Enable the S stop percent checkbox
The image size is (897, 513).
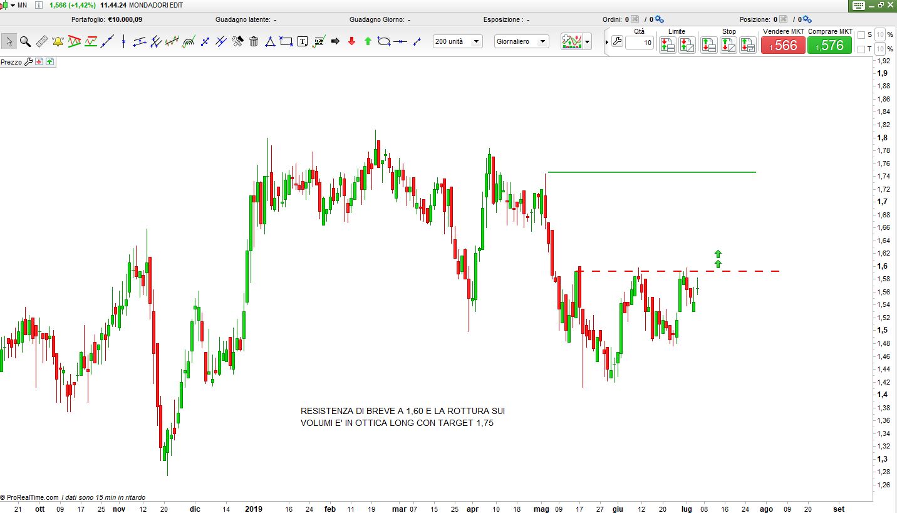tap(861, 35)
